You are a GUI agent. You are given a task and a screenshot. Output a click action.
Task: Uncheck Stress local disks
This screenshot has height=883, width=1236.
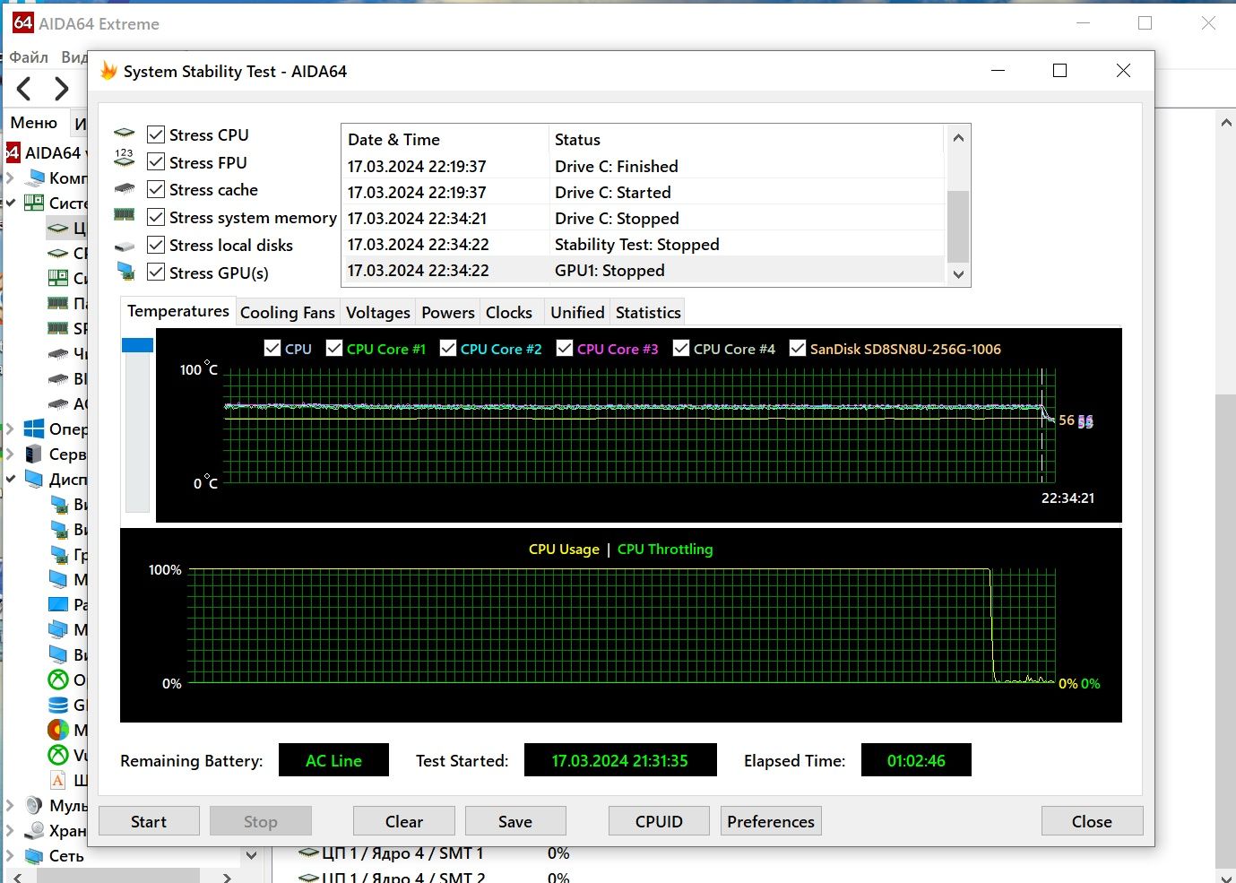click(x=156, y=245)
